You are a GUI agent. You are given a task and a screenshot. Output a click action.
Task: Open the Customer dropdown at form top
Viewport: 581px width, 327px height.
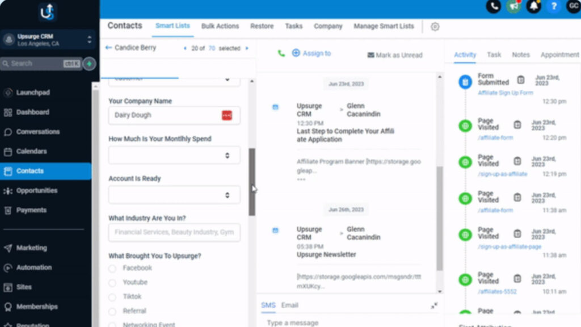coord(174,81)
